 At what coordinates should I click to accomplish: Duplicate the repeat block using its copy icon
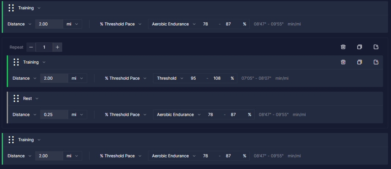(x=359, y=47)
